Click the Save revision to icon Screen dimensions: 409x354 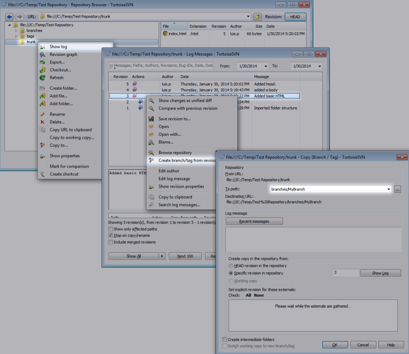click(151, 119)
